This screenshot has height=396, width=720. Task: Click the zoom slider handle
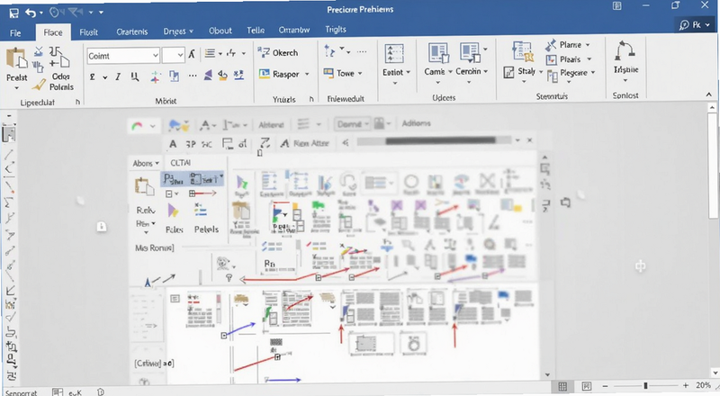coord(645,385)
